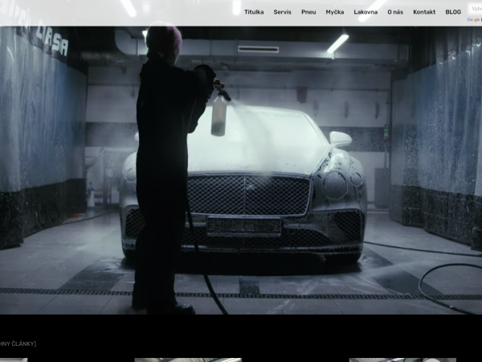The image size is (482, 362).
Task: Open the leftmost partially visible article thumbnail
Action: tap(13, 360)
